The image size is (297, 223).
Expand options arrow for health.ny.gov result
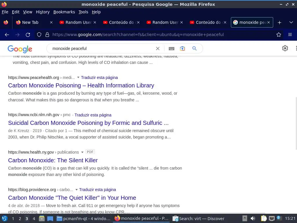point(82,152)
